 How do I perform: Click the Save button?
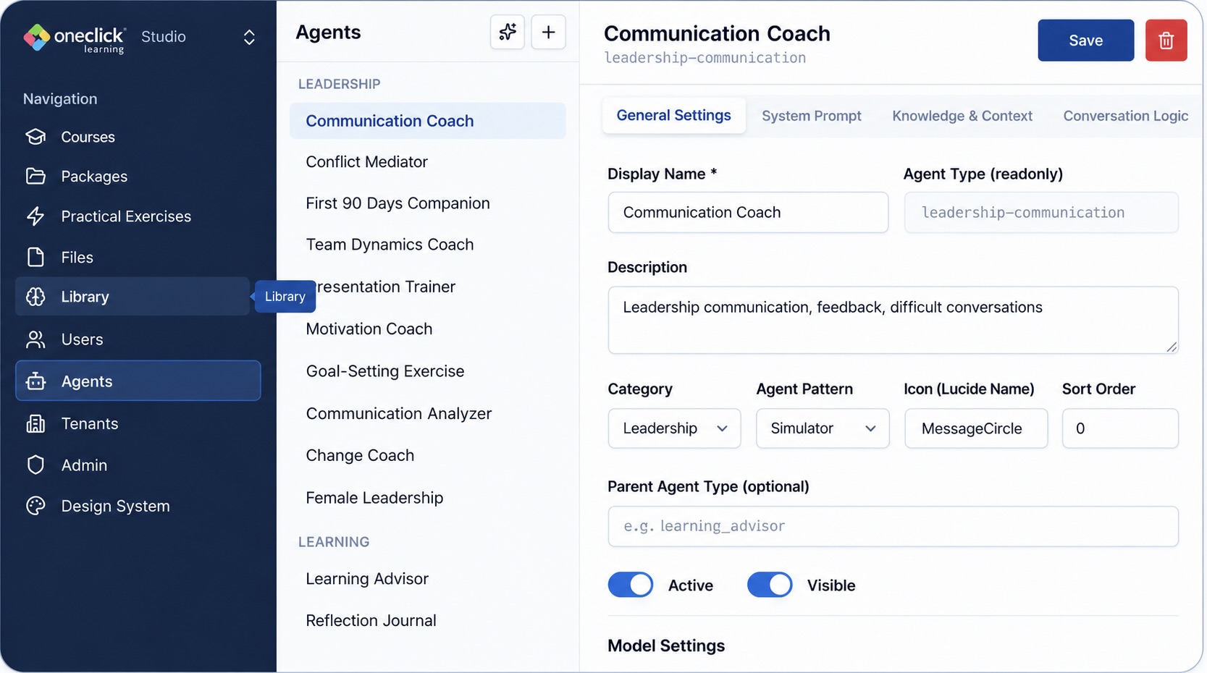coord(1085,41)
